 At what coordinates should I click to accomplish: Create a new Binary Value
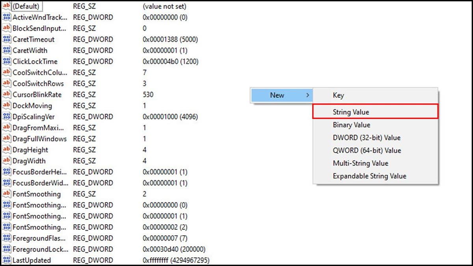pos(351,125)
